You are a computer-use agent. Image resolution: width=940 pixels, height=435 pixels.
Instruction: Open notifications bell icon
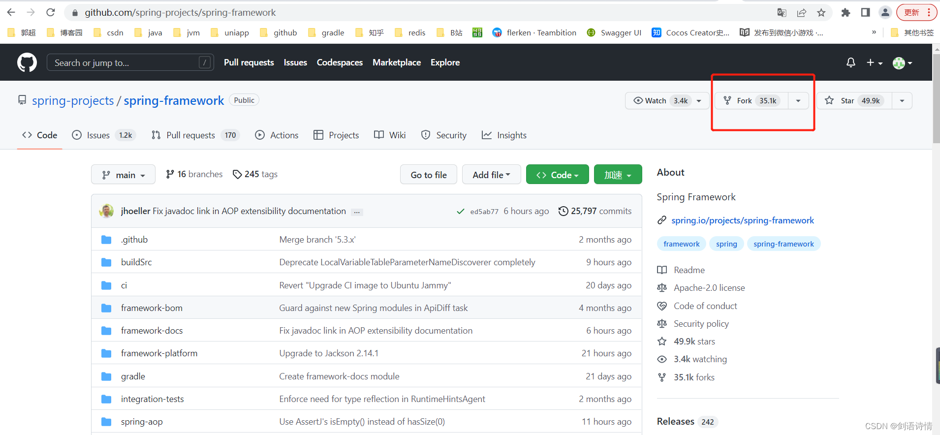click(850, 62)
